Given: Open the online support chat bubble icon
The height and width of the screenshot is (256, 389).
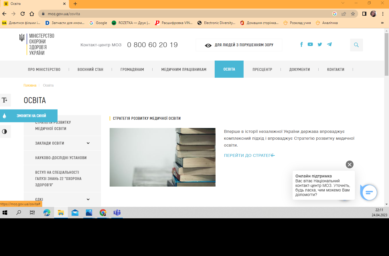Looking at the screenshot, I should click(369, 193).
